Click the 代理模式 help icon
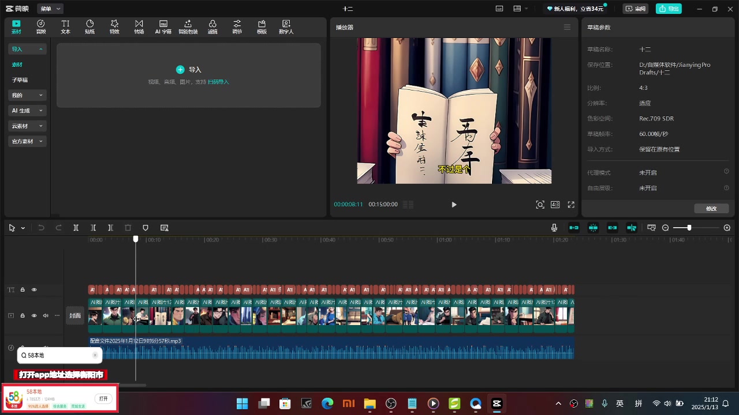 [726, 172]
